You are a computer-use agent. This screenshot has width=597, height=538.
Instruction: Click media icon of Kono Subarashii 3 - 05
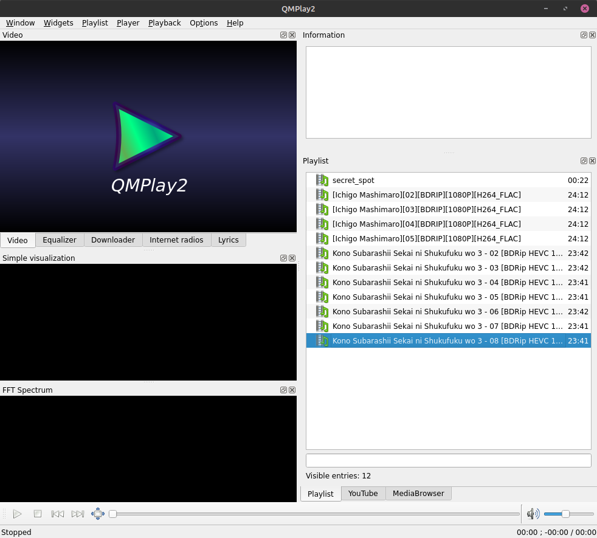(x=322, y=297)
